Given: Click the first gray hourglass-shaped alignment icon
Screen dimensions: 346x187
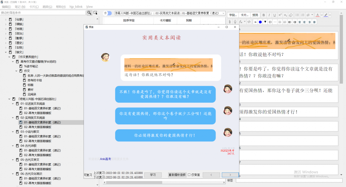Looking at the screenshot, I should point(300,22).
